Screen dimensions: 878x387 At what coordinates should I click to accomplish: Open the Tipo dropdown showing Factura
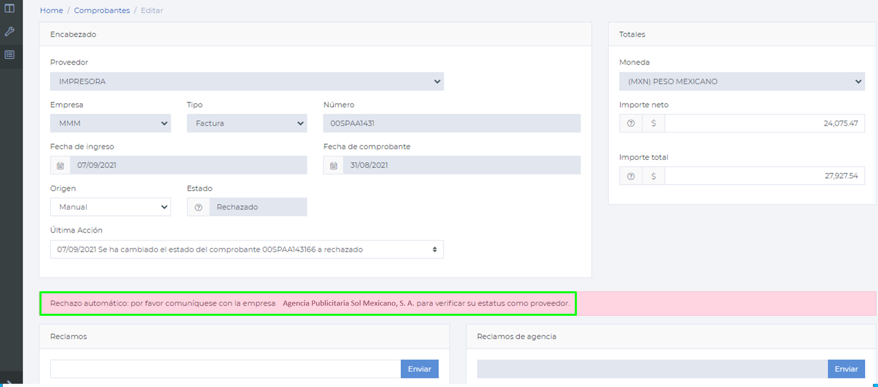point(247,123)
